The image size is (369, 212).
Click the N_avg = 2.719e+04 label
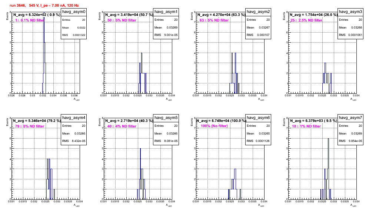[129, 121]
